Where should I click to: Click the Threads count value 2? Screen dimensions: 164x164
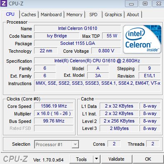[153, 144]
